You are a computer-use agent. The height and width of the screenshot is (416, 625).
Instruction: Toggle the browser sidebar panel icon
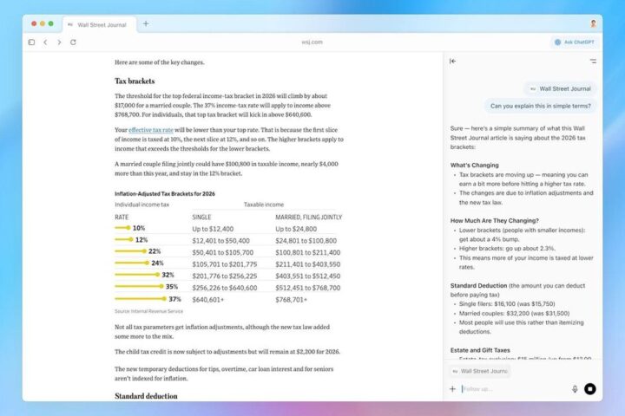[31, 42]
